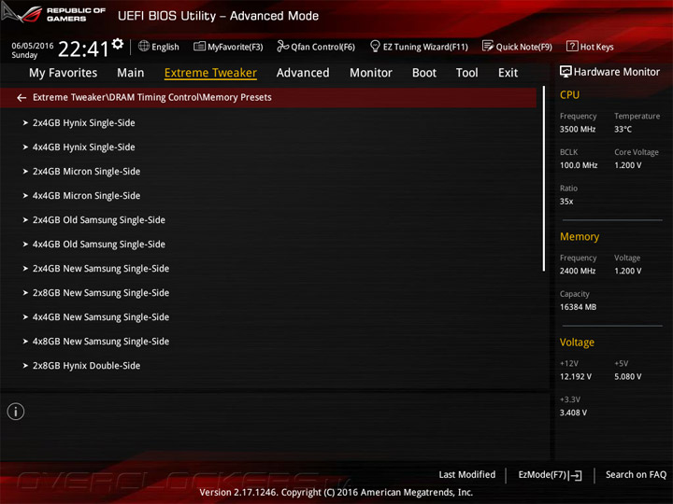Click the vertical scrollbar of presets list

pyautogui.click(x=543, y=178)
